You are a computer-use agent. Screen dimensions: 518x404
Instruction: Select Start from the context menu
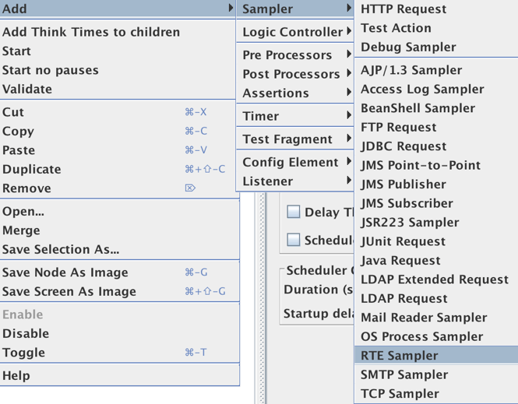(118, 51)
